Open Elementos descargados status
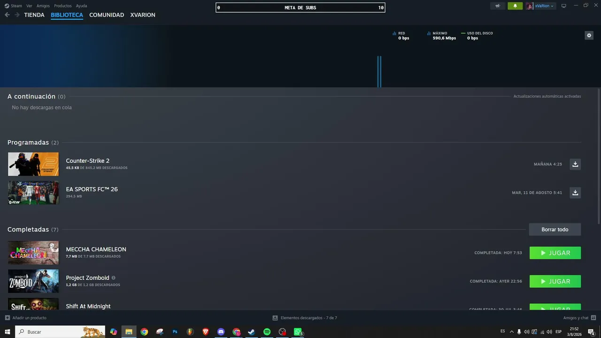 pyautogui.click(x=305, y=318)
